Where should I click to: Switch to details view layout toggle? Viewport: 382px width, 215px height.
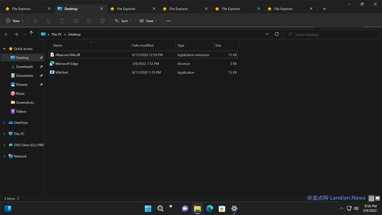click(371, 199)
